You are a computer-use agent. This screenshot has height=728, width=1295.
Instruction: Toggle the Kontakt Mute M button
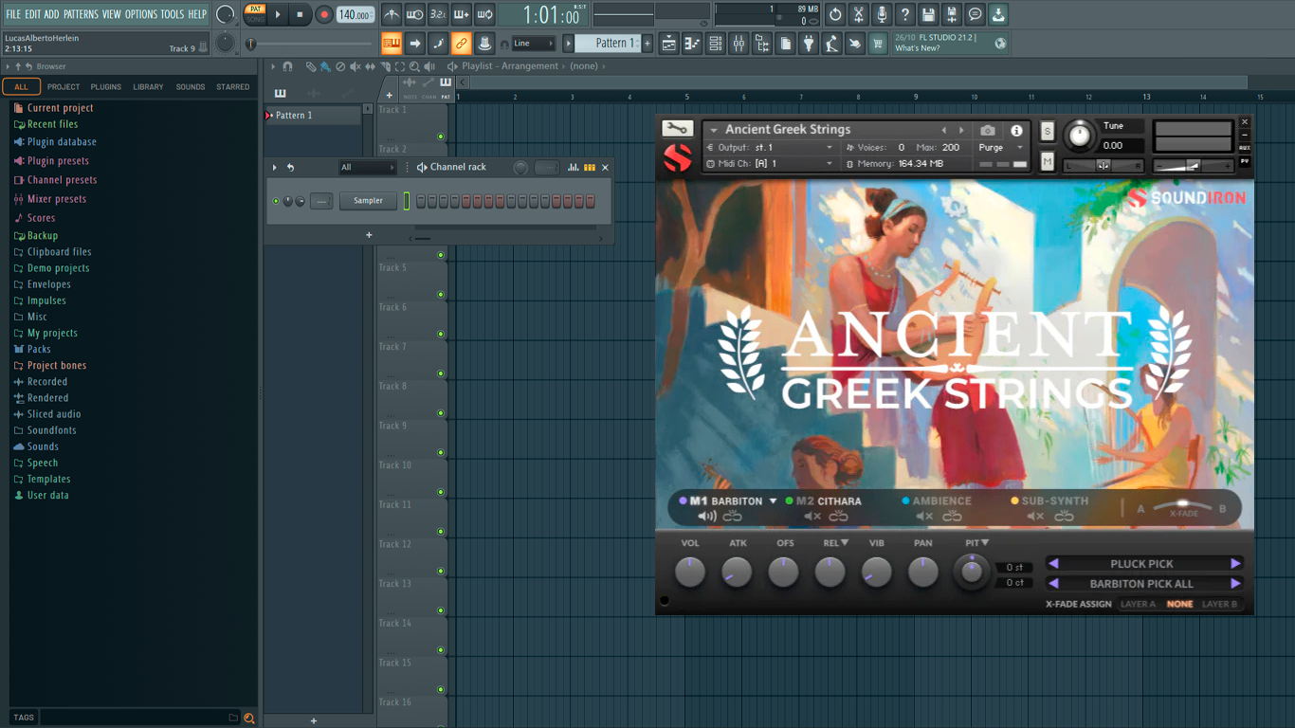[x=1048, y=162]
